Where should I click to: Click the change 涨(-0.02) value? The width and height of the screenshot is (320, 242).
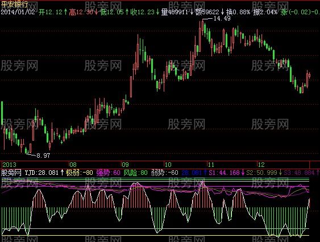point(296,12)
